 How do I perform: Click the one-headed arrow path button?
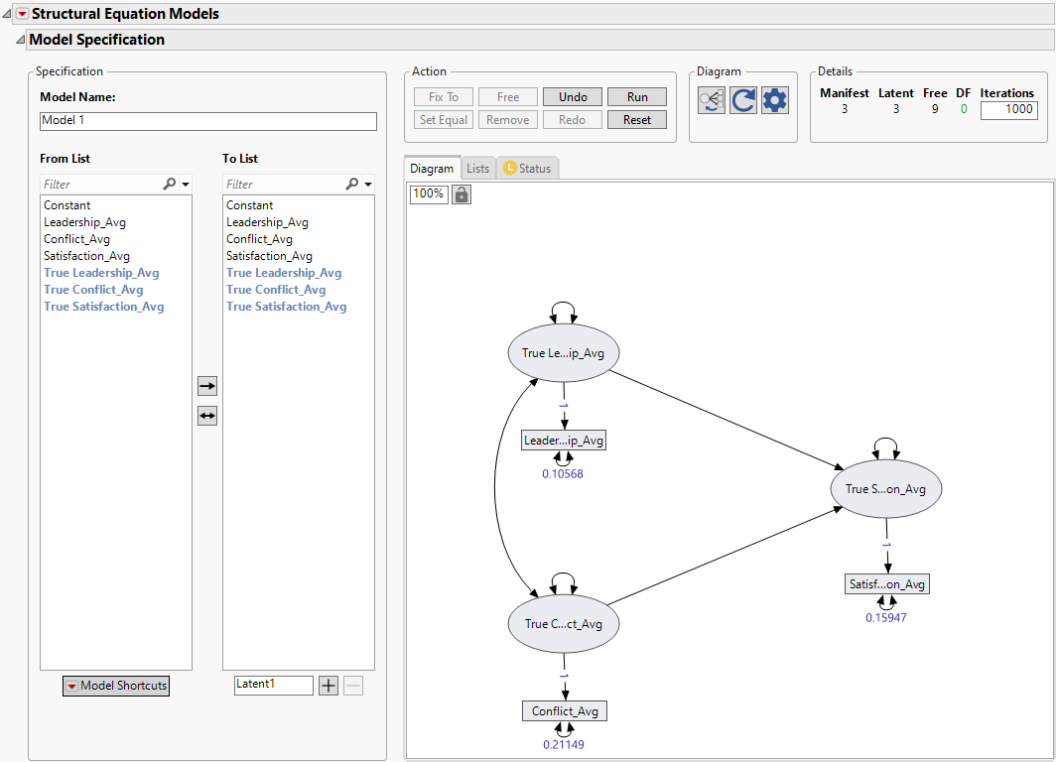[206, 386]
